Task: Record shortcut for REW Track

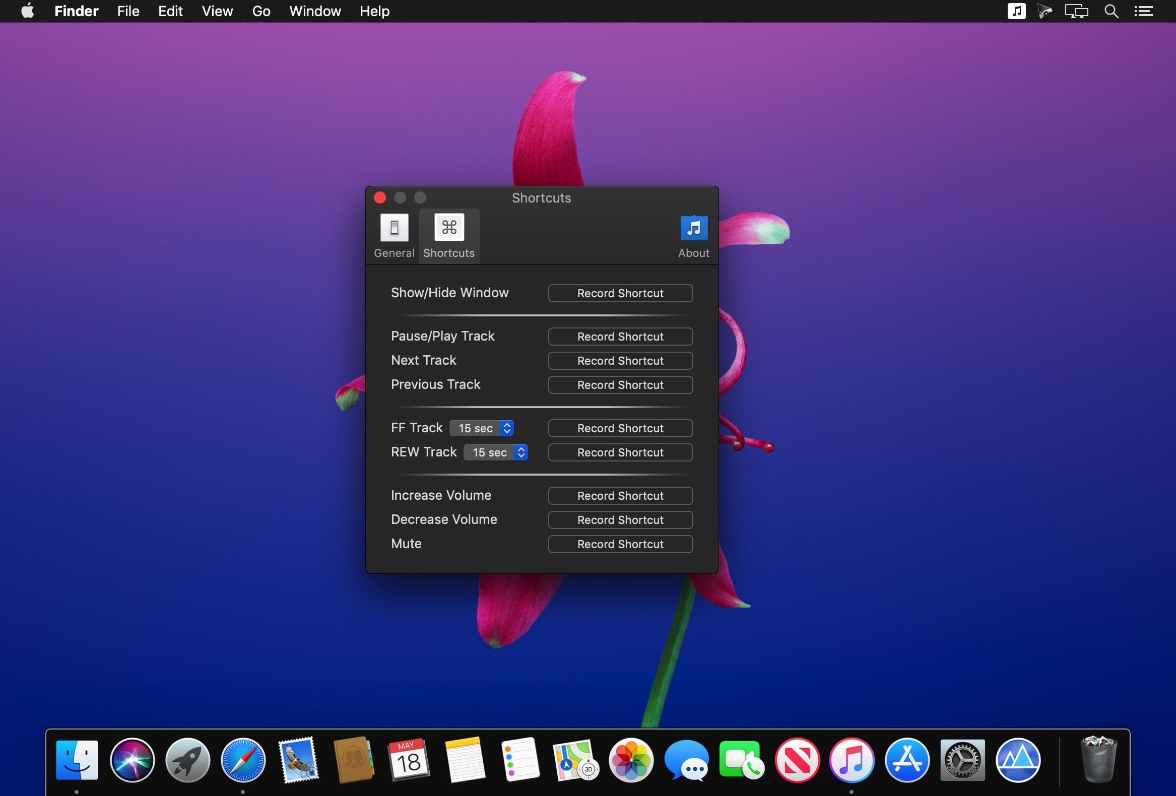Action: pos(620,452)
